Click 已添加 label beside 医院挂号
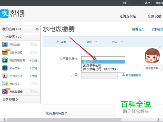 coord(33,84)
